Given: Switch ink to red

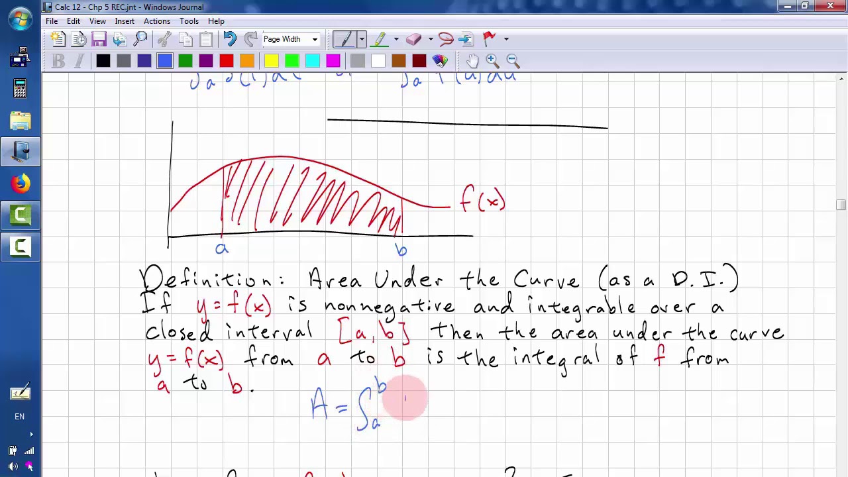Looking at the screenshot, I should tap(227, 61).
